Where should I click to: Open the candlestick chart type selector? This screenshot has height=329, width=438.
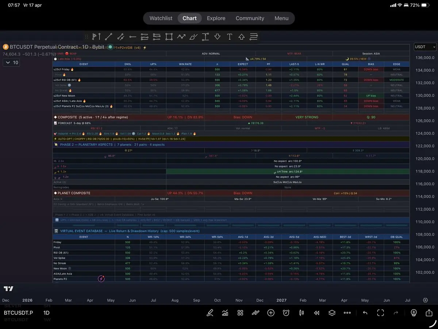tap(301, 313)
